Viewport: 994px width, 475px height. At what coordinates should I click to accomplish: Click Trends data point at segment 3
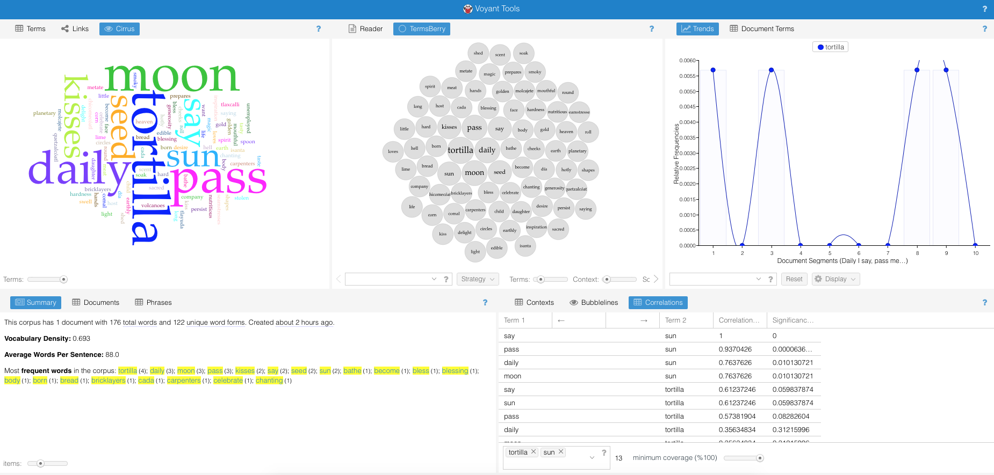point(771,70)
